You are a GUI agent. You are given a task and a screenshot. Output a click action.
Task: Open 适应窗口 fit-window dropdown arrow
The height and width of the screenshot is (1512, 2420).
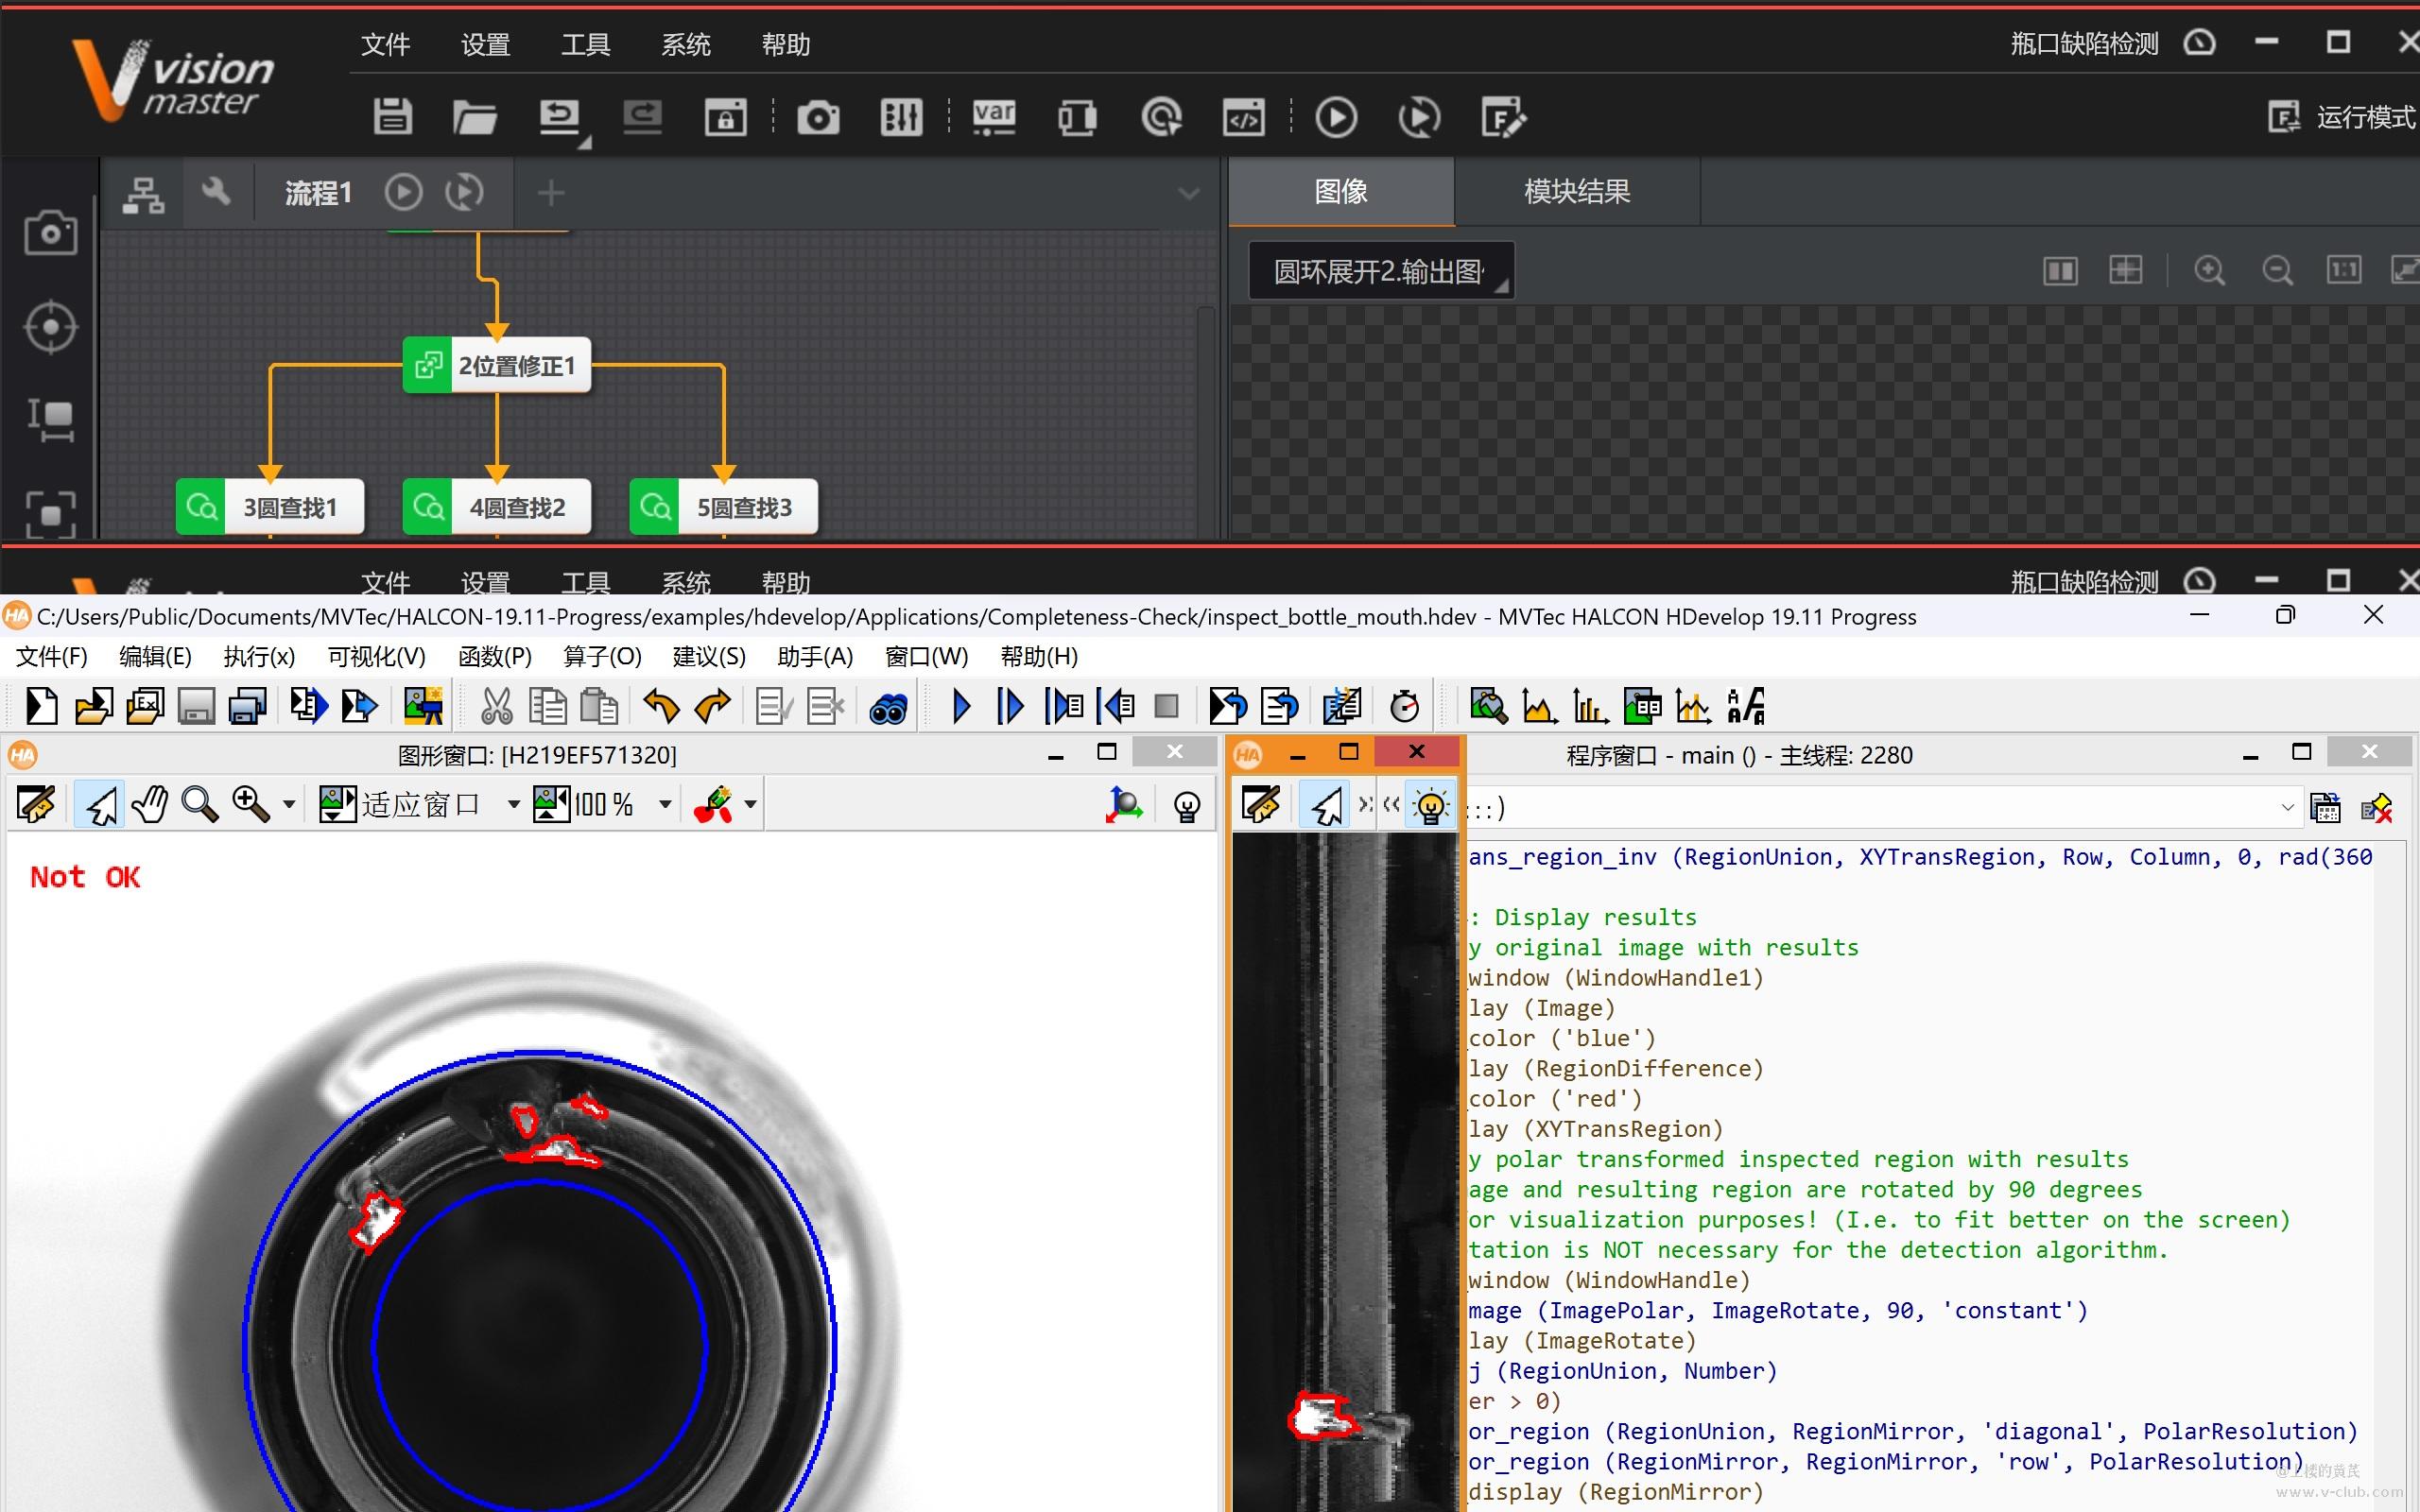click(x=513, y=805)
